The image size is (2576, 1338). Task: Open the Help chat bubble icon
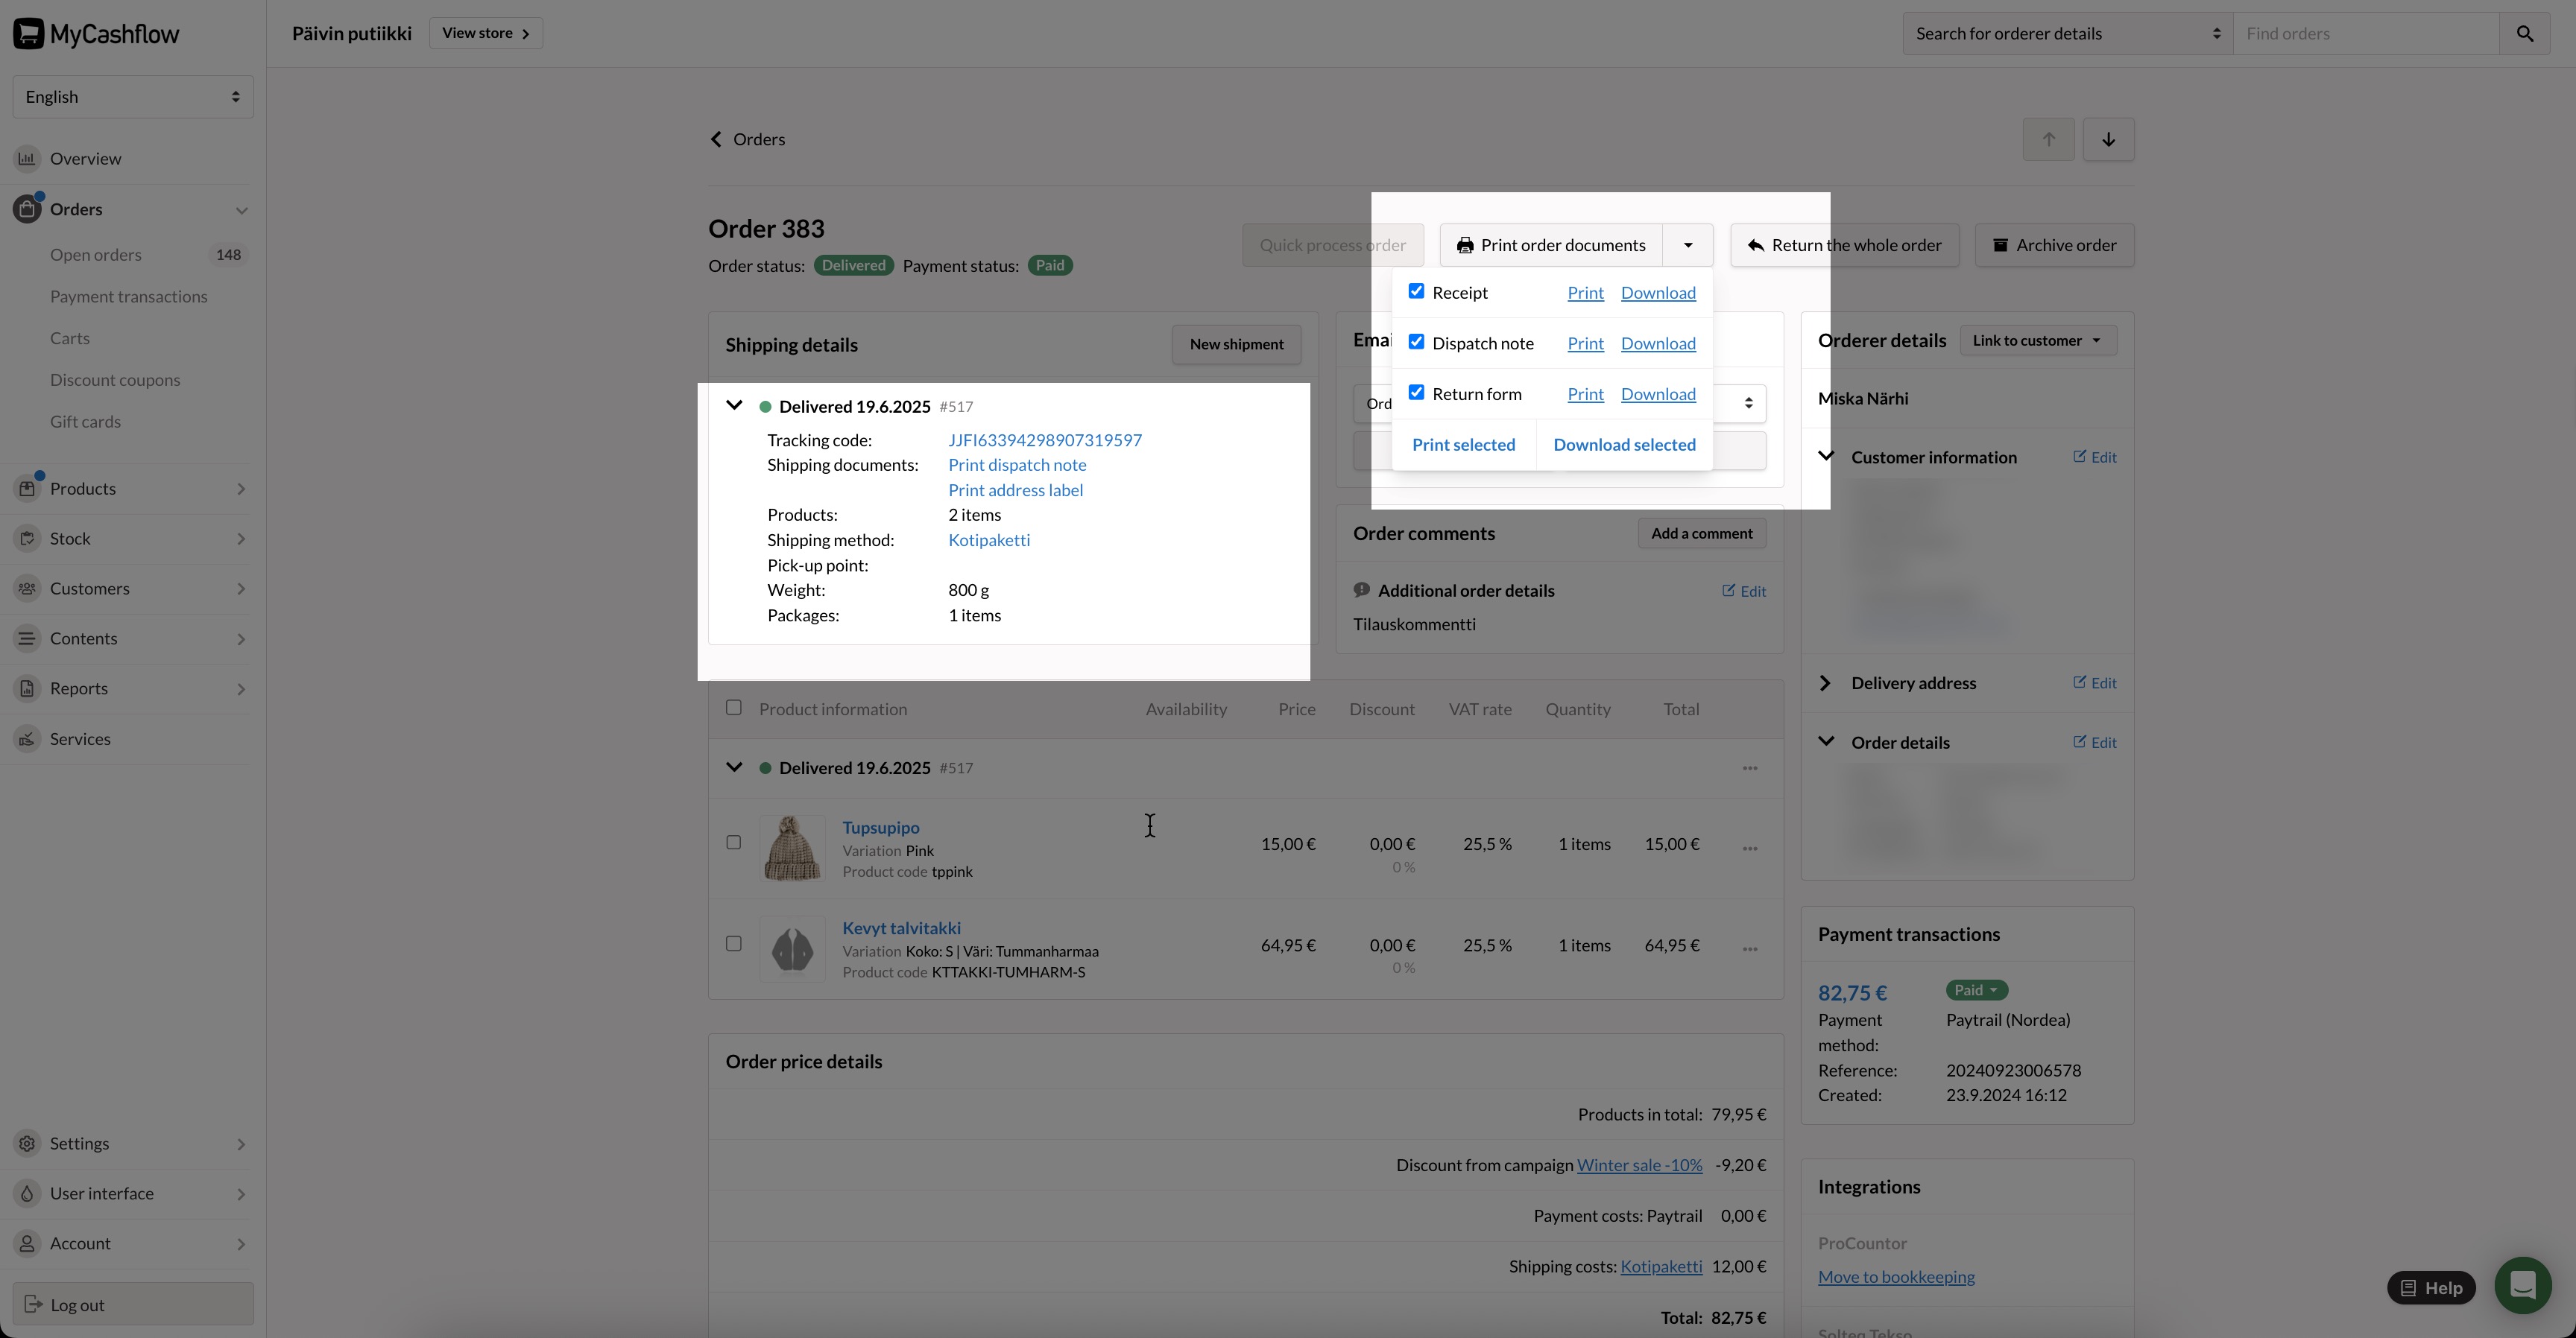tap(2522, 1285)
